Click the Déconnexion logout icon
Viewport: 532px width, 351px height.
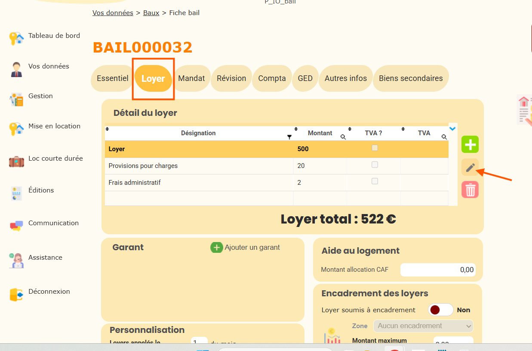(16, 295)
